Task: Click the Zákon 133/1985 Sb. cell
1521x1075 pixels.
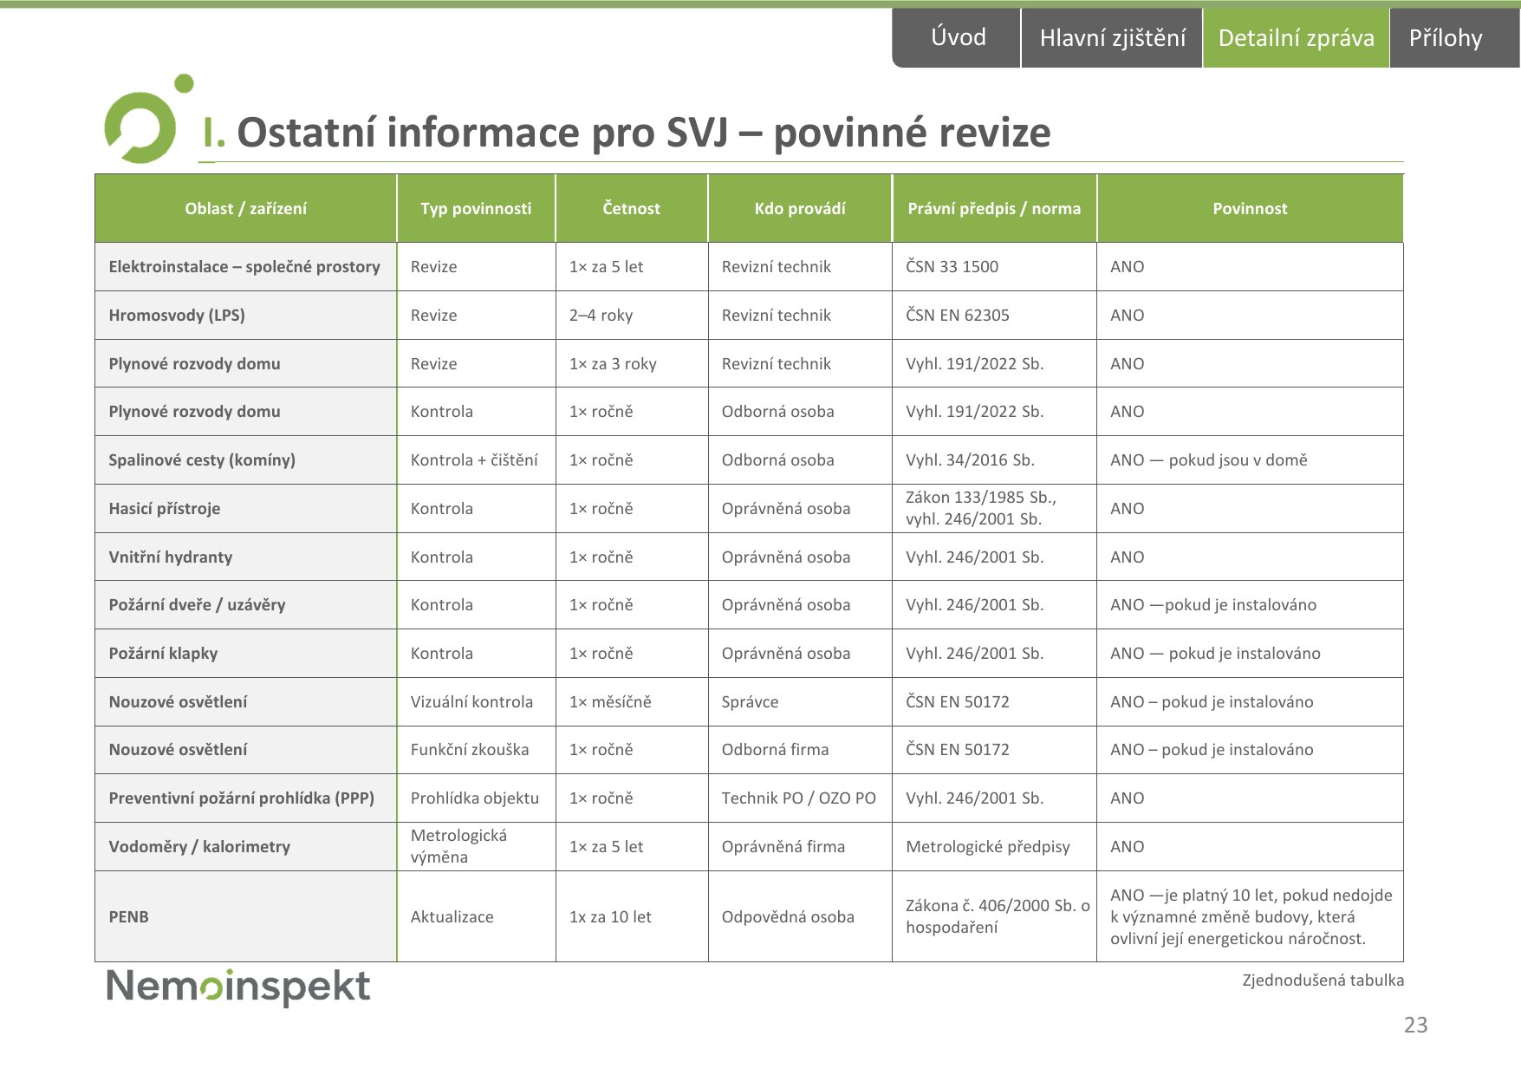Action: click(x=994, y=509)
